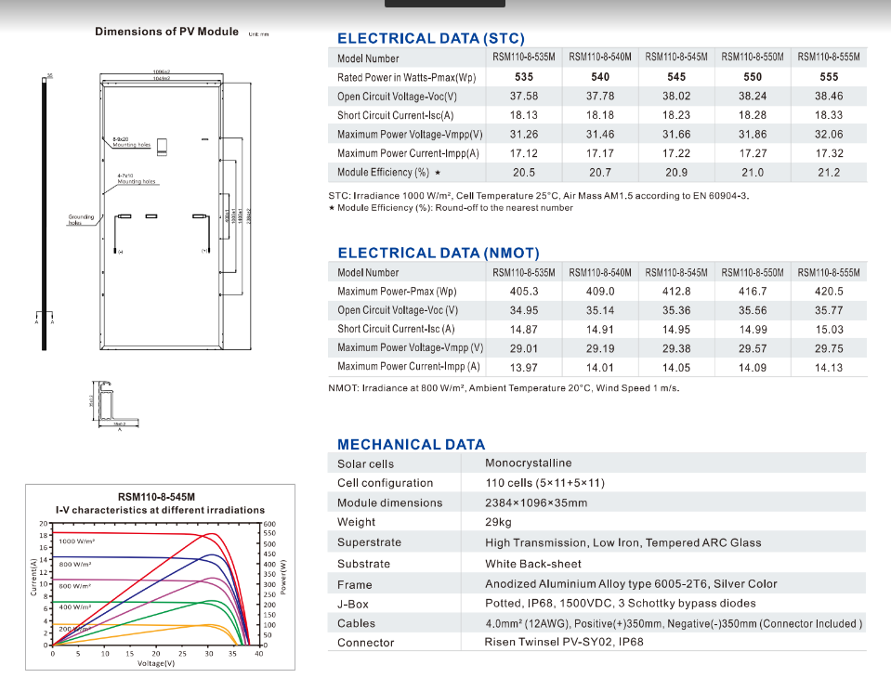The image size is (891, 678).
Task: Click "I-V characteristics at different irradiations" subtitle
Action: pyautogui.click(x=160, y=510)
